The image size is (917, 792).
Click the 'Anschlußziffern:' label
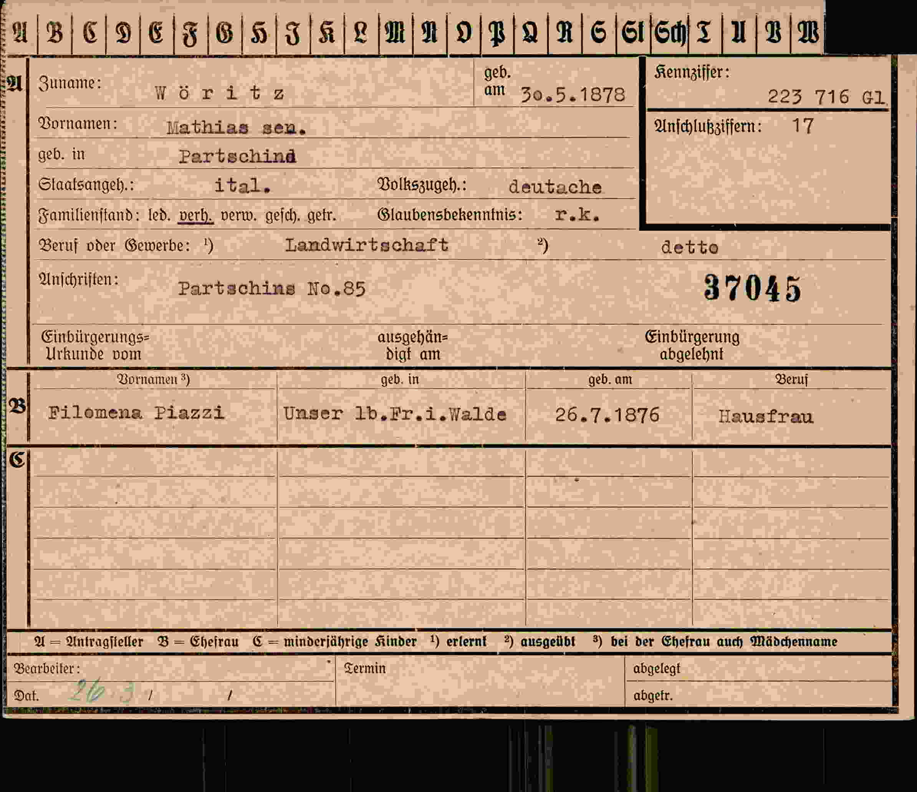[x=708, y=127]
